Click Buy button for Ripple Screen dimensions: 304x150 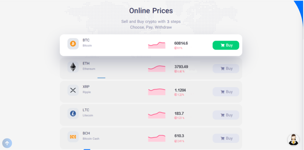[x=226, y=92]
